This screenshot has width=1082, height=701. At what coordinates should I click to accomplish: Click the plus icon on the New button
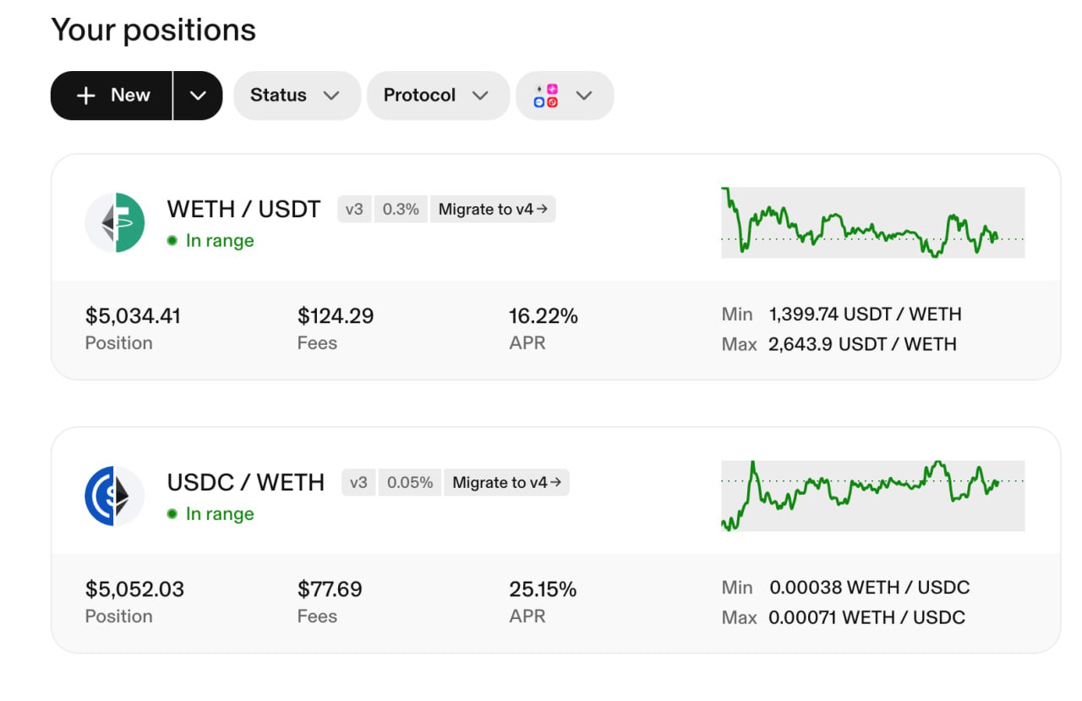point(86,96)
